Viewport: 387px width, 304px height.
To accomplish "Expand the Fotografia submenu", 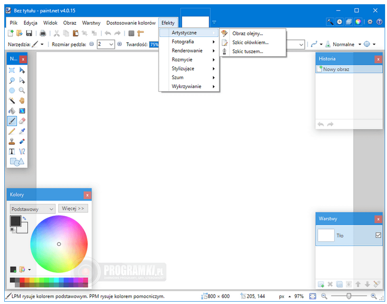I will pyautogui.click(x=190, y=42).
